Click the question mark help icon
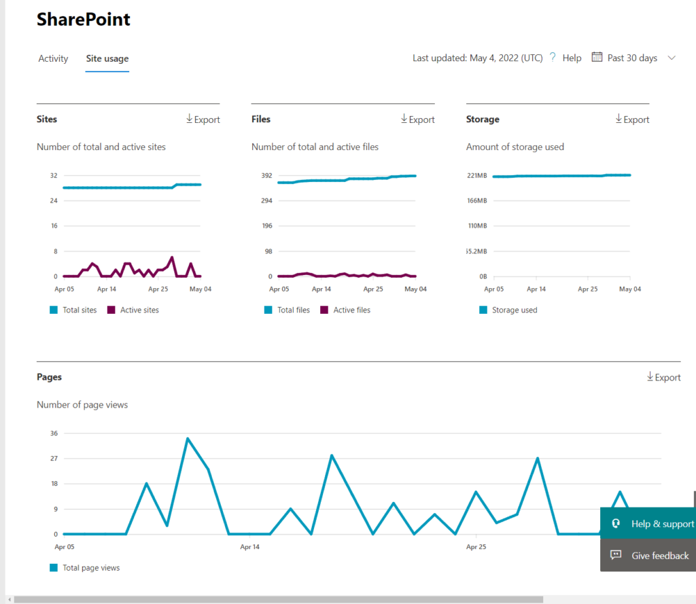The height and width of the screenshot is (604, 696). [552, 57]
